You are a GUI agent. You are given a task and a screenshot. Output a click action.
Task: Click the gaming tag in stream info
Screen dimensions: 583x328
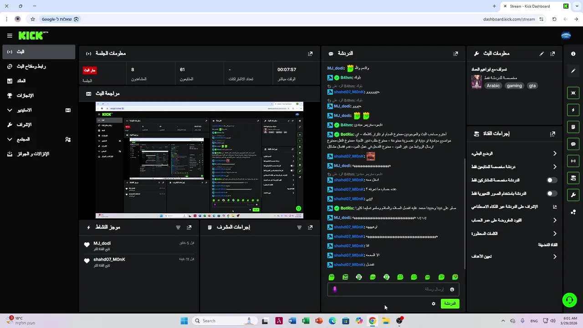tap(514, 86)
